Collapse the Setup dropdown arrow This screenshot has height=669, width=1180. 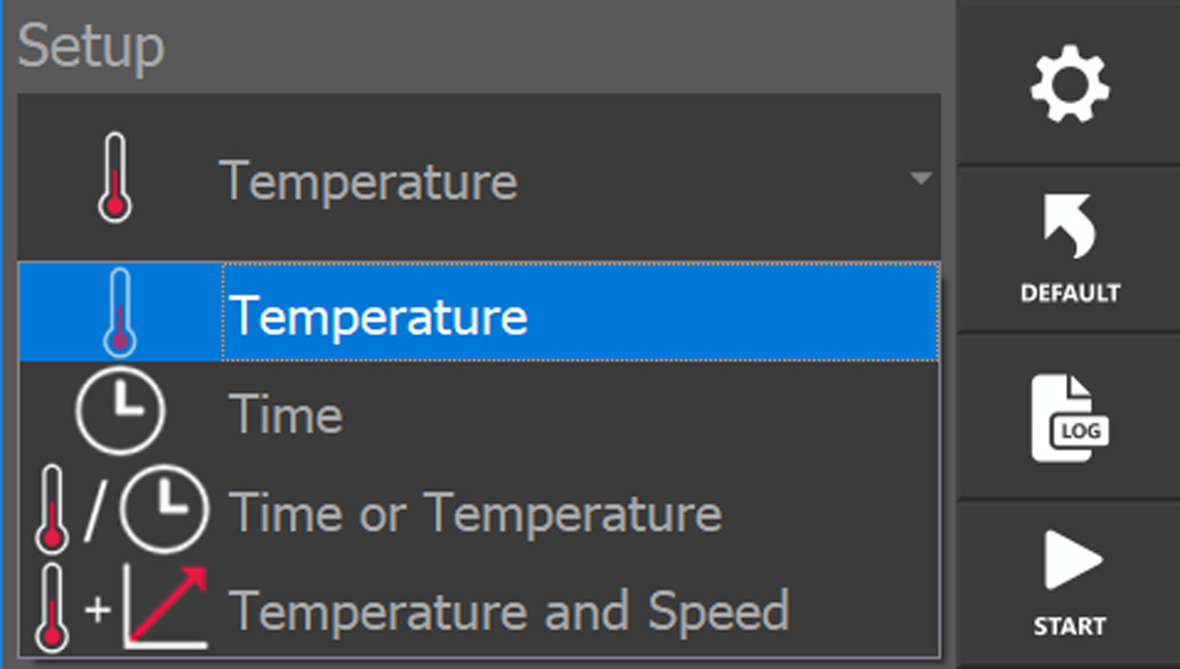pos(920,179)
